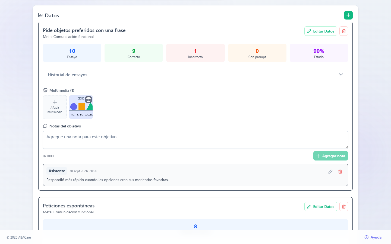Click the note text 'Respondió más rápido...'
Image resolution: width=391 pixels, height=244 pixels.
coord(108,180)
